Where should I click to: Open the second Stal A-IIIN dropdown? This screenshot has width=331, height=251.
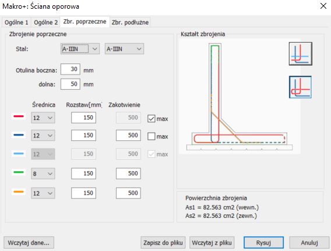click(x=124, y=49)
